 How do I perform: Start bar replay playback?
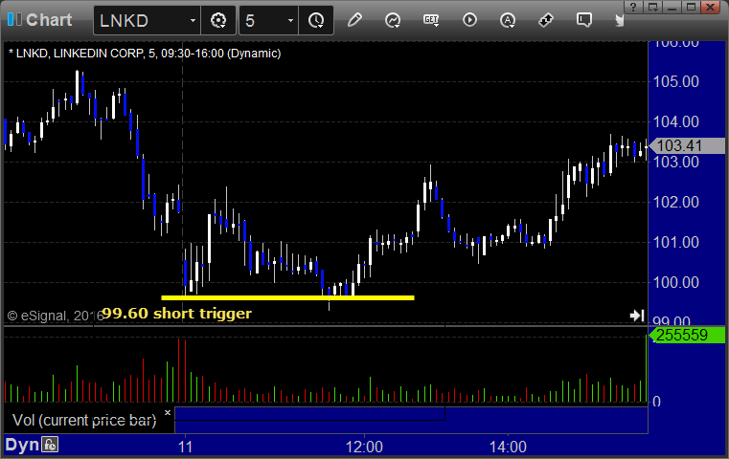click(x=469, y=20)
